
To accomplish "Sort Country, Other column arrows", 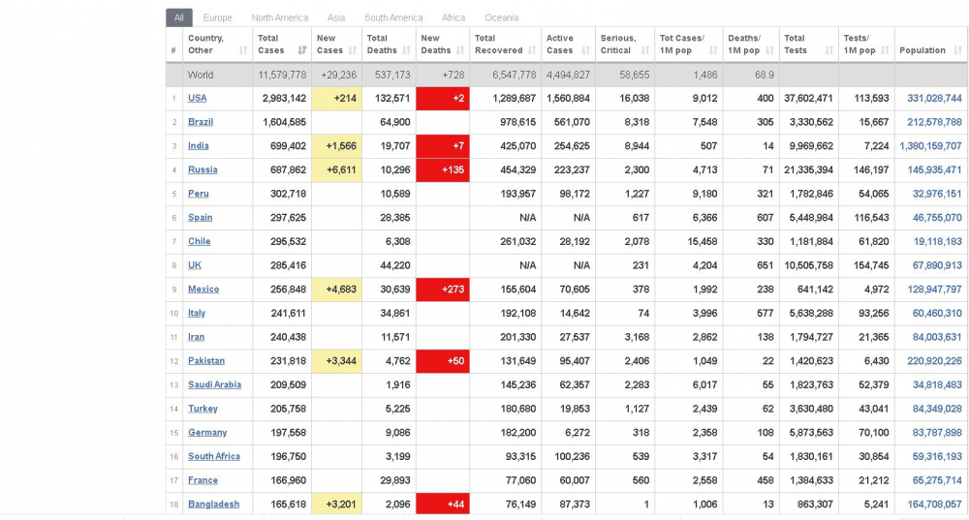I will pyautogui.click(x=243, y=50).
